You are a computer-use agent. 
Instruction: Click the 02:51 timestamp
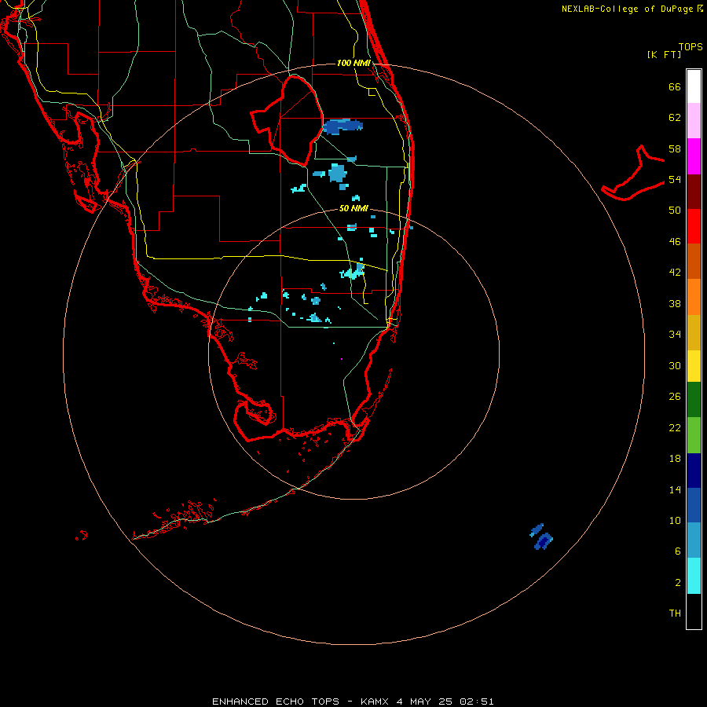[477, 702]
